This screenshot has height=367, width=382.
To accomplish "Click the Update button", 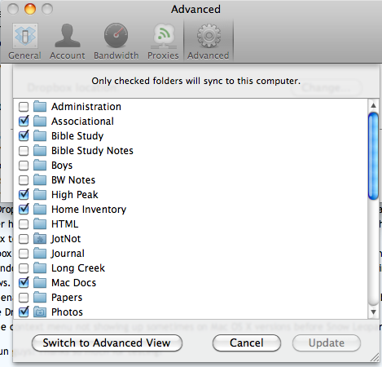I will [x=327, y=343].
